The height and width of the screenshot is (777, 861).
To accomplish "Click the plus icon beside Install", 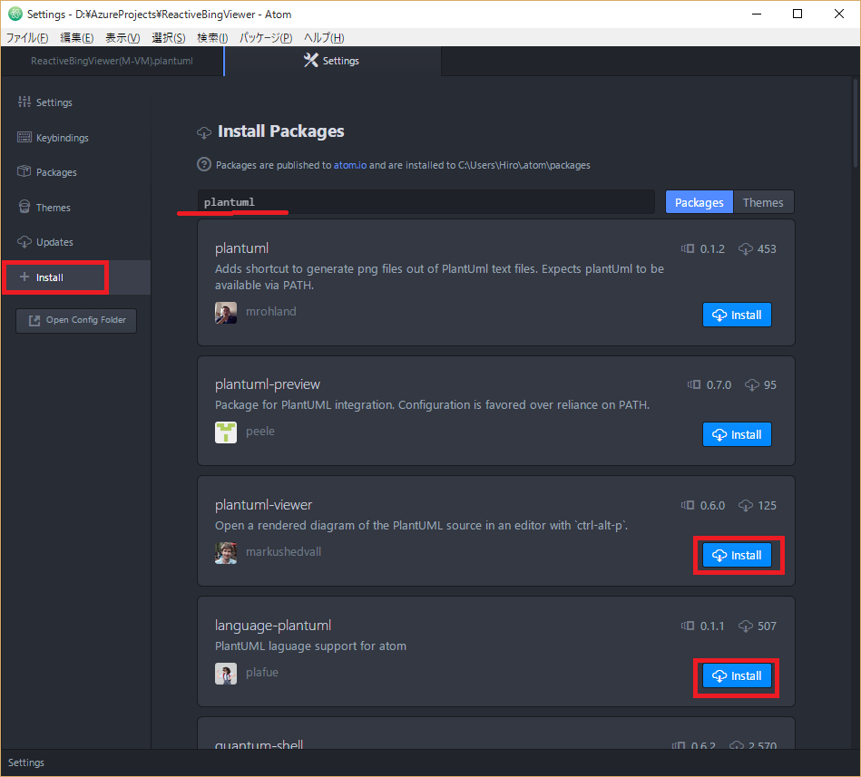I will 24,277.
